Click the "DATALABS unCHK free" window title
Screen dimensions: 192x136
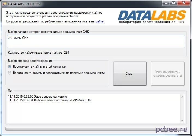(25, 4)
